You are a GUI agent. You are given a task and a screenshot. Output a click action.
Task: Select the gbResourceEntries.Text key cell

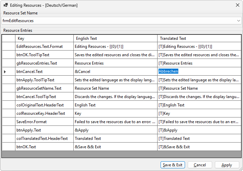(x=44, y=63)
